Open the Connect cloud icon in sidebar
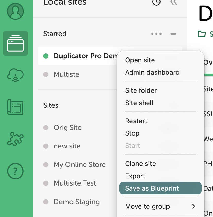This screenshot has height=217, width=213. tap(15, 75)
